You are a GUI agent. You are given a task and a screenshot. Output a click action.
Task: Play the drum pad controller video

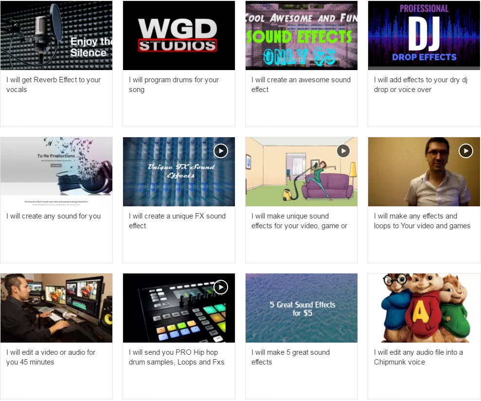tap(221, 287)
